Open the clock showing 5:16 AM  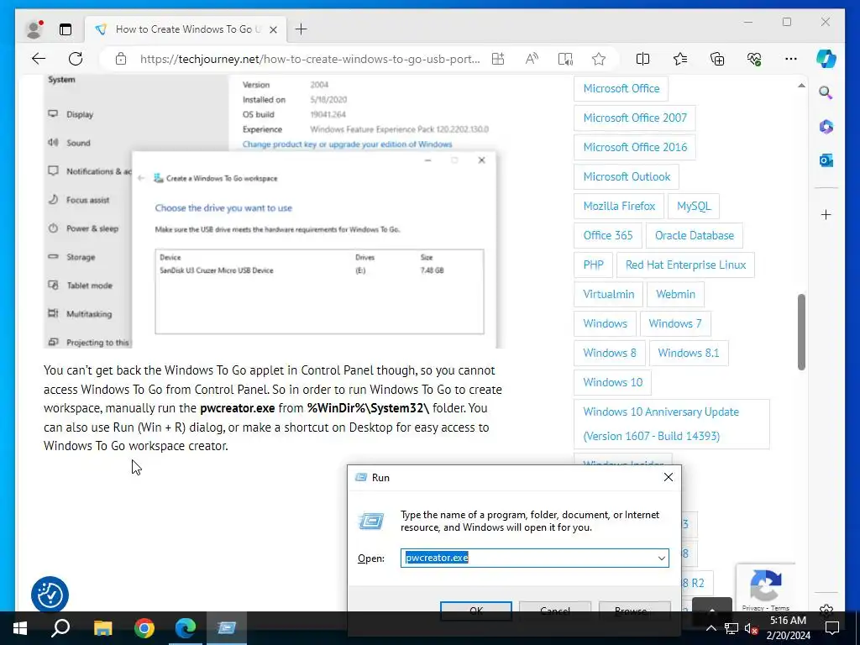tap(788, 628)
